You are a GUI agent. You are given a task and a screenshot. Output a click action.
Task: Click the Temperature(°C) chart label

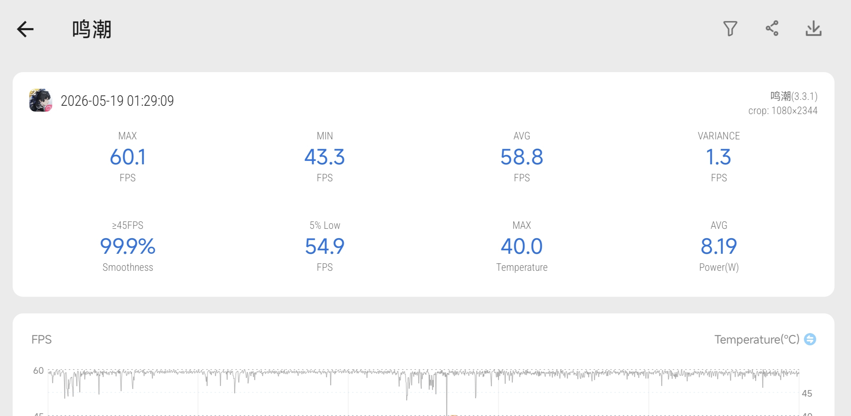pyautogui.click(x=757, y=339)
